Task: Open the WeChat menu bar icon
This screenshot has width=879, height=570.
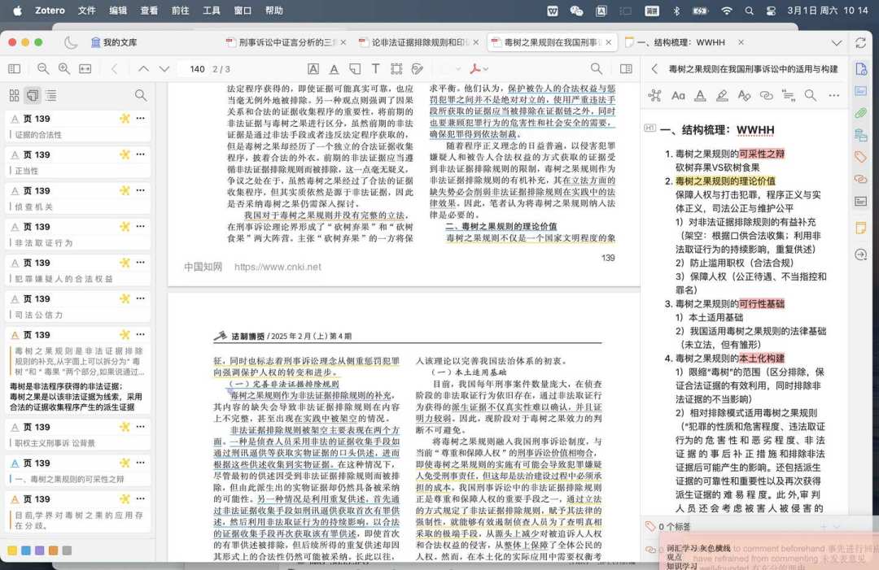Action: tap(575, 10)
